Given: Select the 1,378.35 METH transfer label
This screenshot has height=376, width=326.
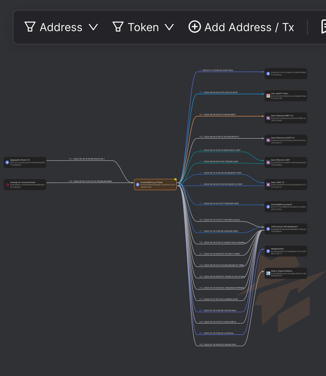Looking at the screenshot, I should [x=218, y=322].
